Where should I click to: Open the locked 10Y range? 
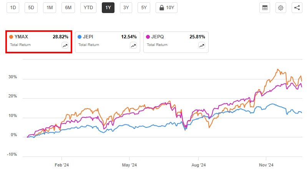(x=167, y=8)
